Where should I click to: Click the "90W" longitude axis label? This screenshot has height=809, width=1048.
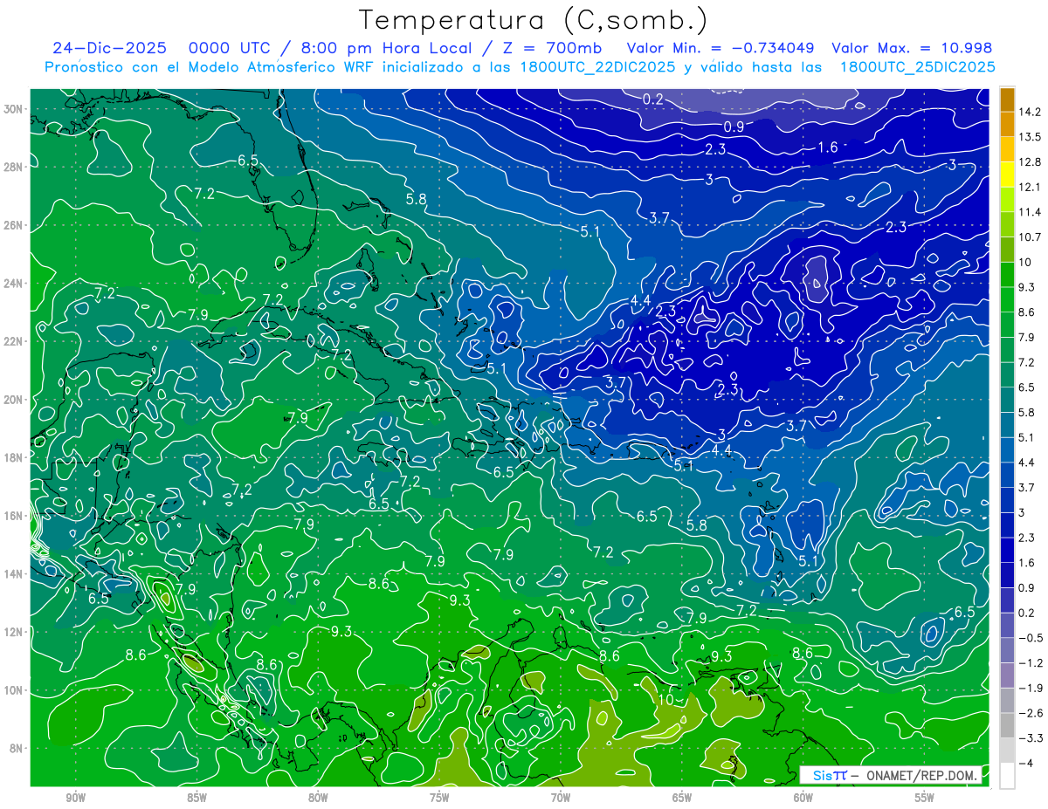(x=75, y=797)
